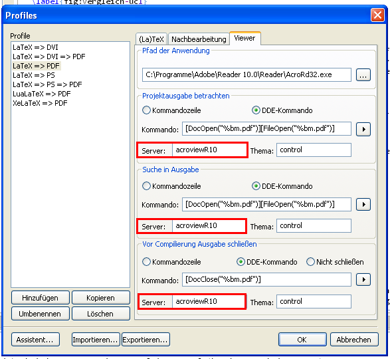Screen dimensions: 390x359
Task: Select DDE-Kommando under Suche in Ausgabe
Action: (282, 186)
